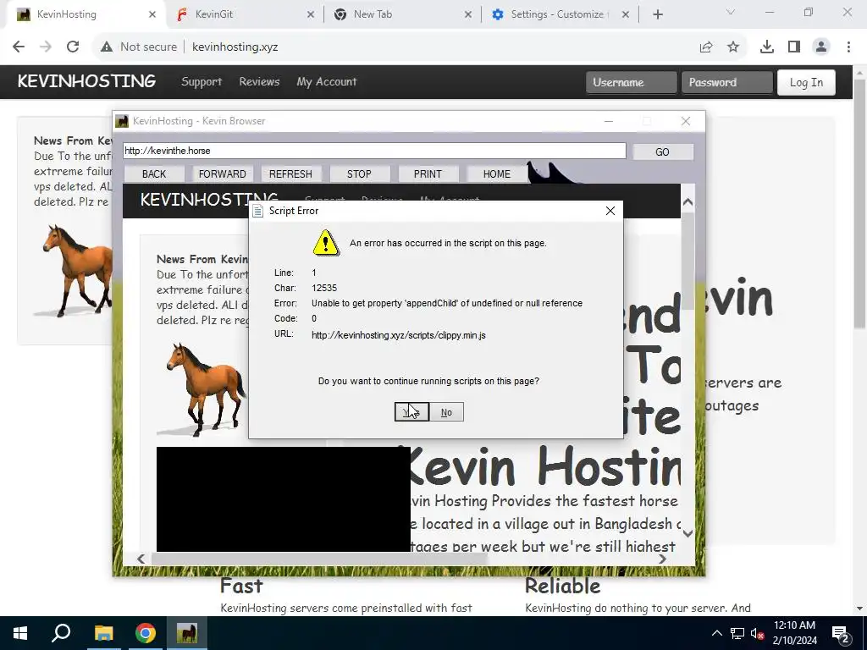Open Reviews in the site navbar
This screenshot has width=867, height=650.
[259, 82]
